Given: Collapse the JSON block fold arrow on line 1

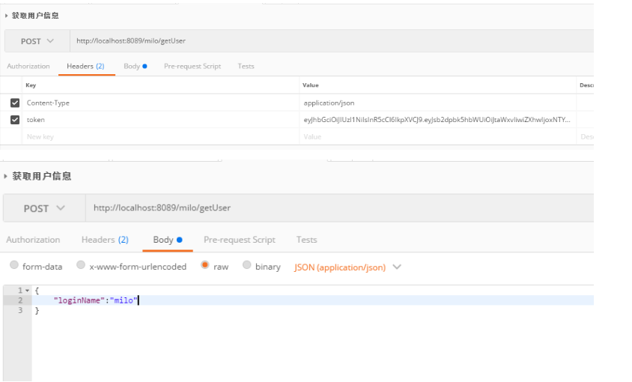Looking at the screenshot, I should tap(27, 291).
